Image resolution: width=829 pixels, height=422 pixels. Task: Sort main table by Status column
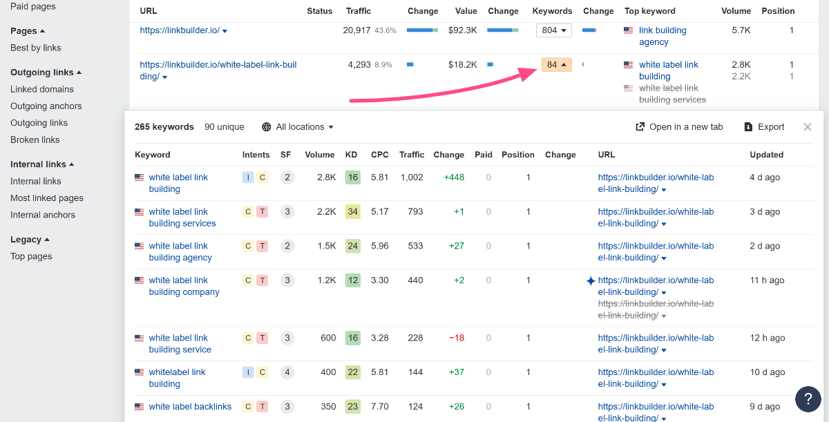(320, 11)
